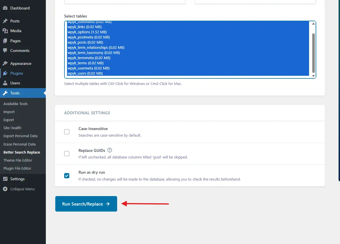Open Available Tools submenu link
The width and height of the screenshot is (340, 244).
click(16, 104)
